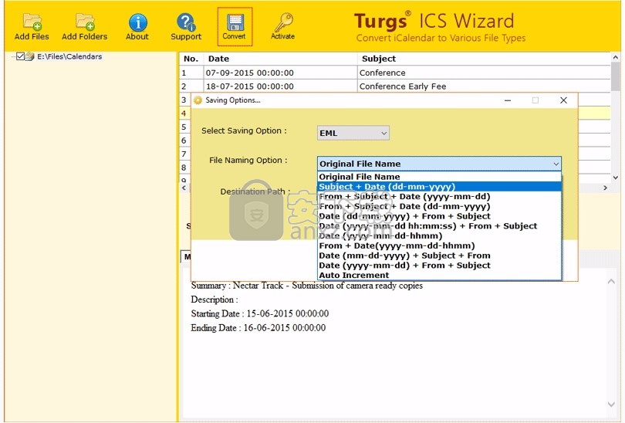Image resolution: width=625 pixels, height=423 pixels.
Task: Click the Ending Date line in preview
Action: point(258,328)
